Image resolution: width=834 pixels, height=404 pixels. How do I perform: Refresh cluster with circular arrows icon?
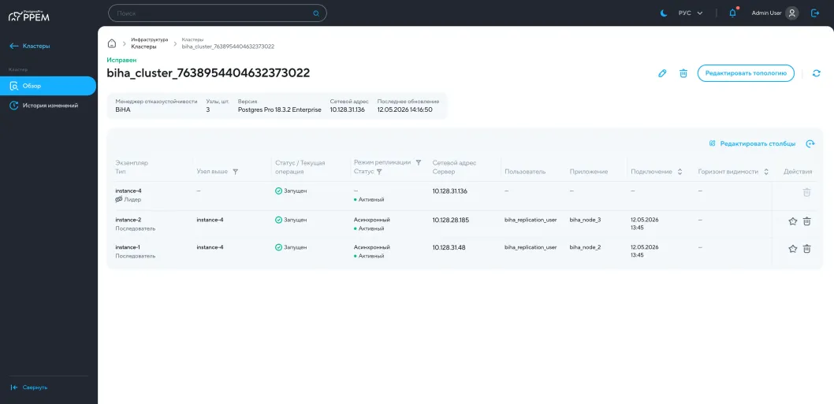click(817, 73)
